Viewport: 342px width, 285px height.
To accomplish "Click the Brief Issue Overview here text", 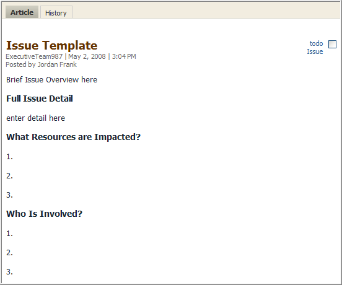I will tap(51, 80).
